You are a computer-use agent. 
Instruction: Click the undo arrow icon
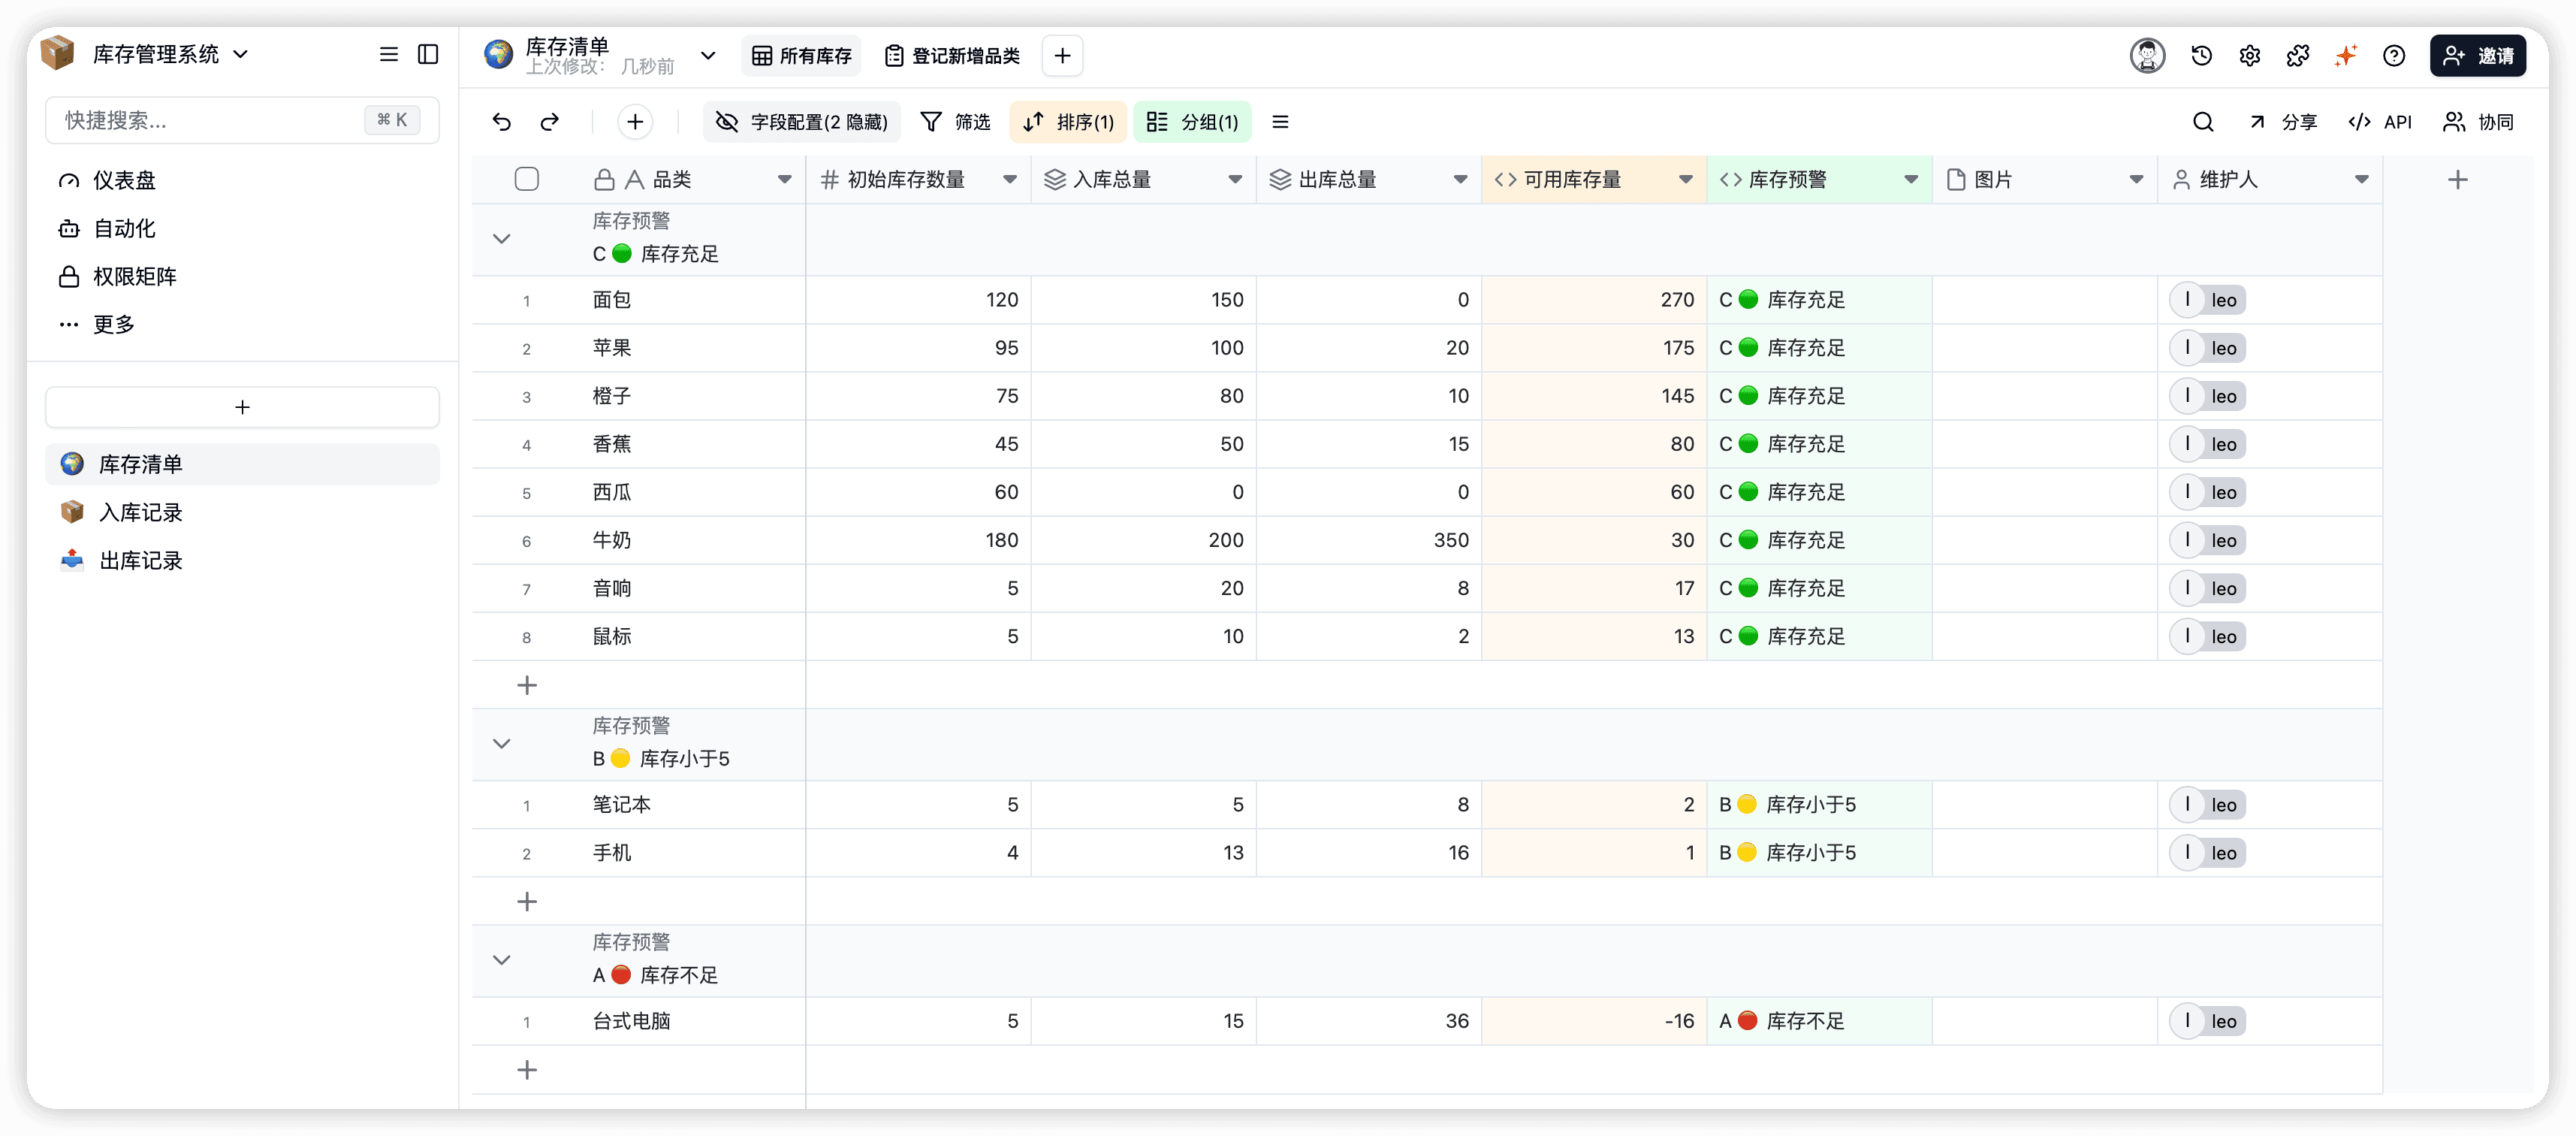click(x=501, y=122)
